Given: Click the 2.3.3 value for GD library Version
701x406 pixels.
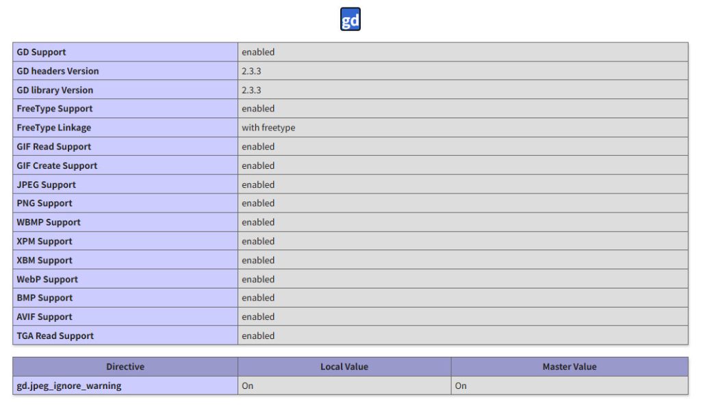Looking at the screenshot, I should (x=251, y=90).
